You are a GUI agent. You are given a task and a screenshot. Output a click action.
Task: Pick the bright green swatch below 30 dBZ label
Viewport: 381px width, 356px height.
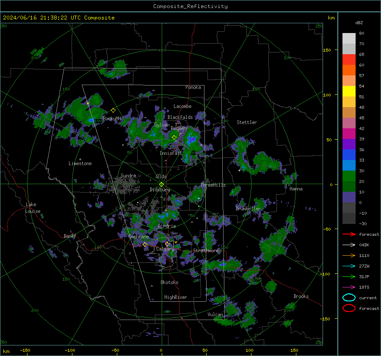pyautogui.click(x=349, y=176)
